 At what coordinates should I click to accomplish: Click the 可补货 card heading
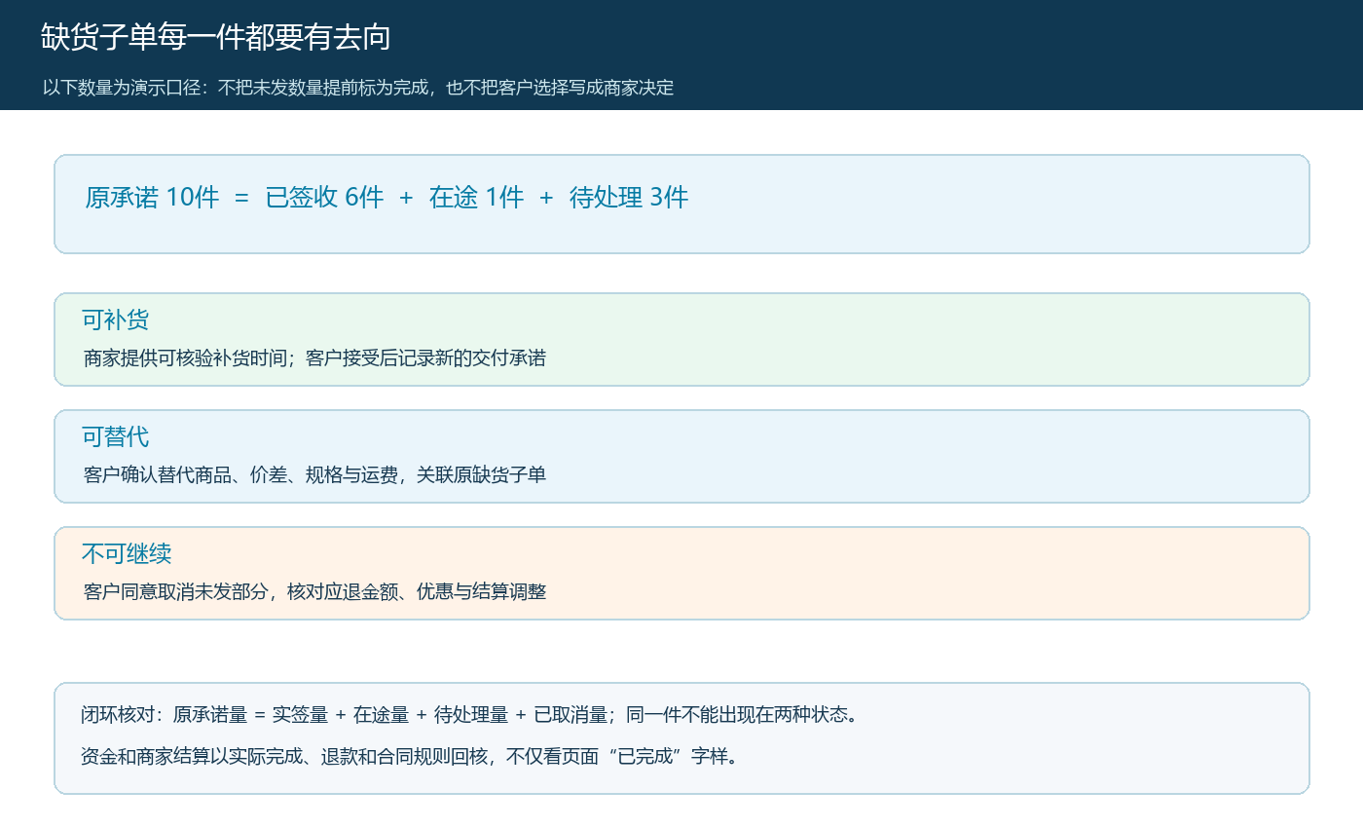(x=116, y=320)
